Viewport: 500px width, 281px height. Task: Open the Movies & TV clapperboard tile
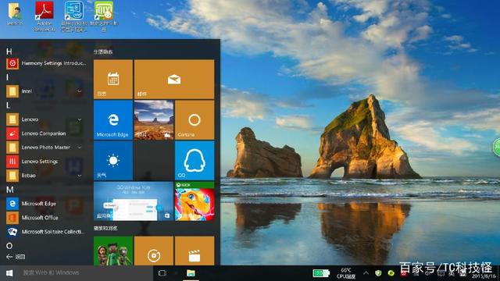tap(195, 251)
